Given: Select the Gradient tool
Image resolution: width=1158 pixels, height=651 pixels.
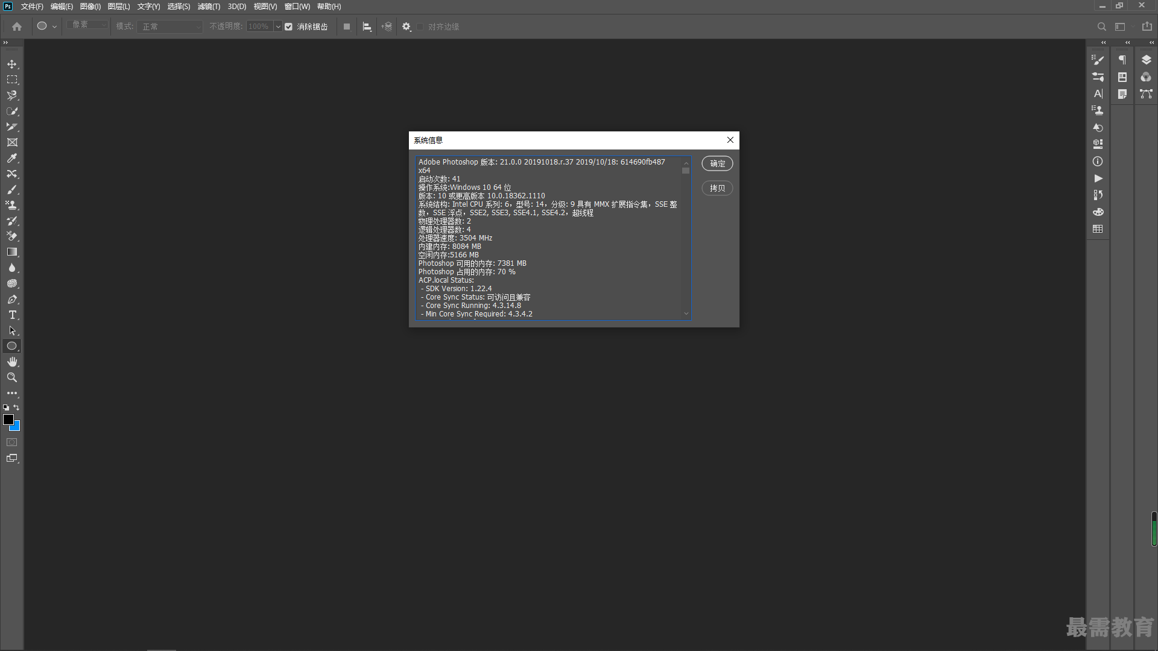Looking at the screenshot, I should (12, 252).
